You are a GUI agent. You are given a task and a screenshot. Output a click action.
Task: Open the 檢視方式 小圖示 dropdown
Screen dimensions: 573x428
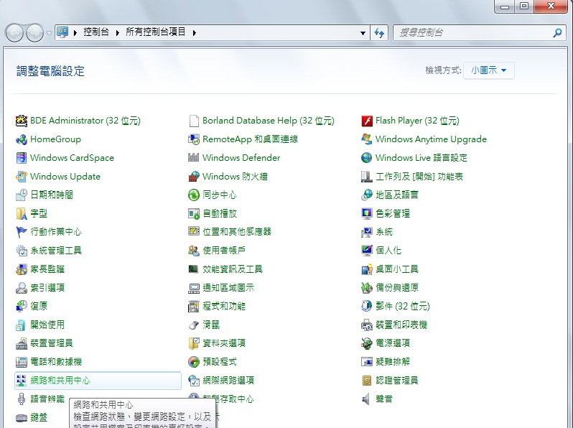488,70
